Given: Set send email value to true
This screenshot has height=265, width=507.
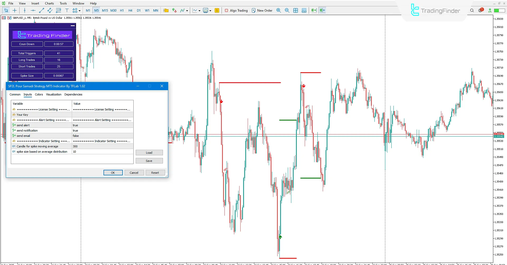Looking at the screenshot, I should point(102,136).
